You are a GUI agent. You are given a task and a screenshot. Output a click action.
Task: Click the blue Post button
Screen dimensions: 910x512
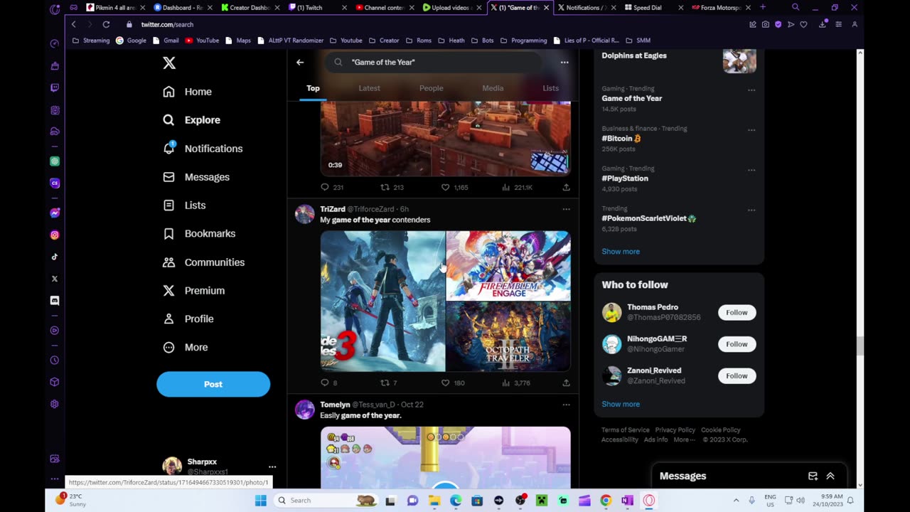coord(213,384)
